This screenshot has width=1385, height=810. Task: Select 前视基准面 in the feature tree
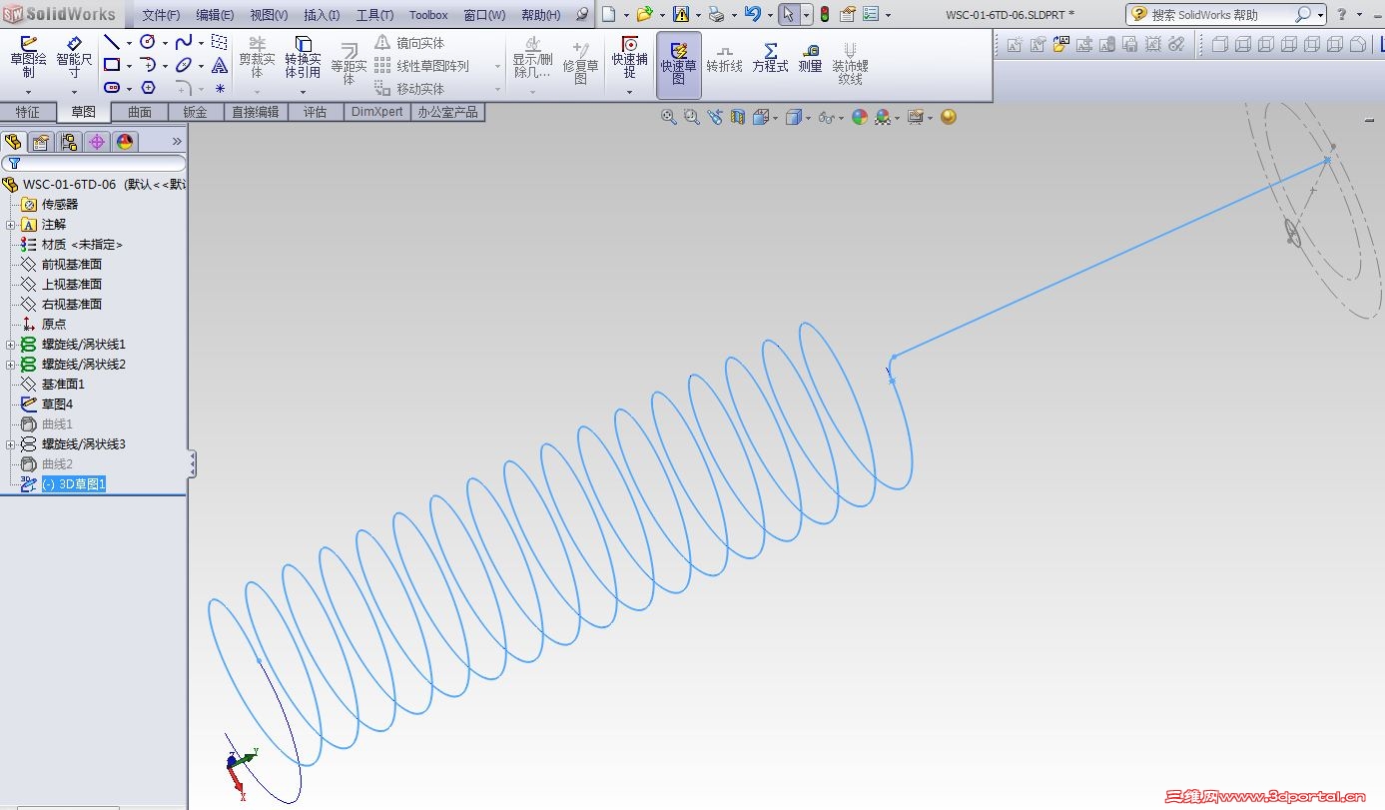tap(72, 265)
